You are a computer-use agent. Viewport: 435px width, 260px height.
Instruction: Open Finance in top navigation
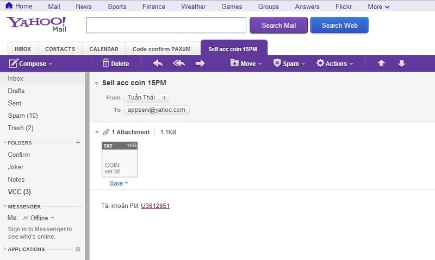tap(154, 7)
